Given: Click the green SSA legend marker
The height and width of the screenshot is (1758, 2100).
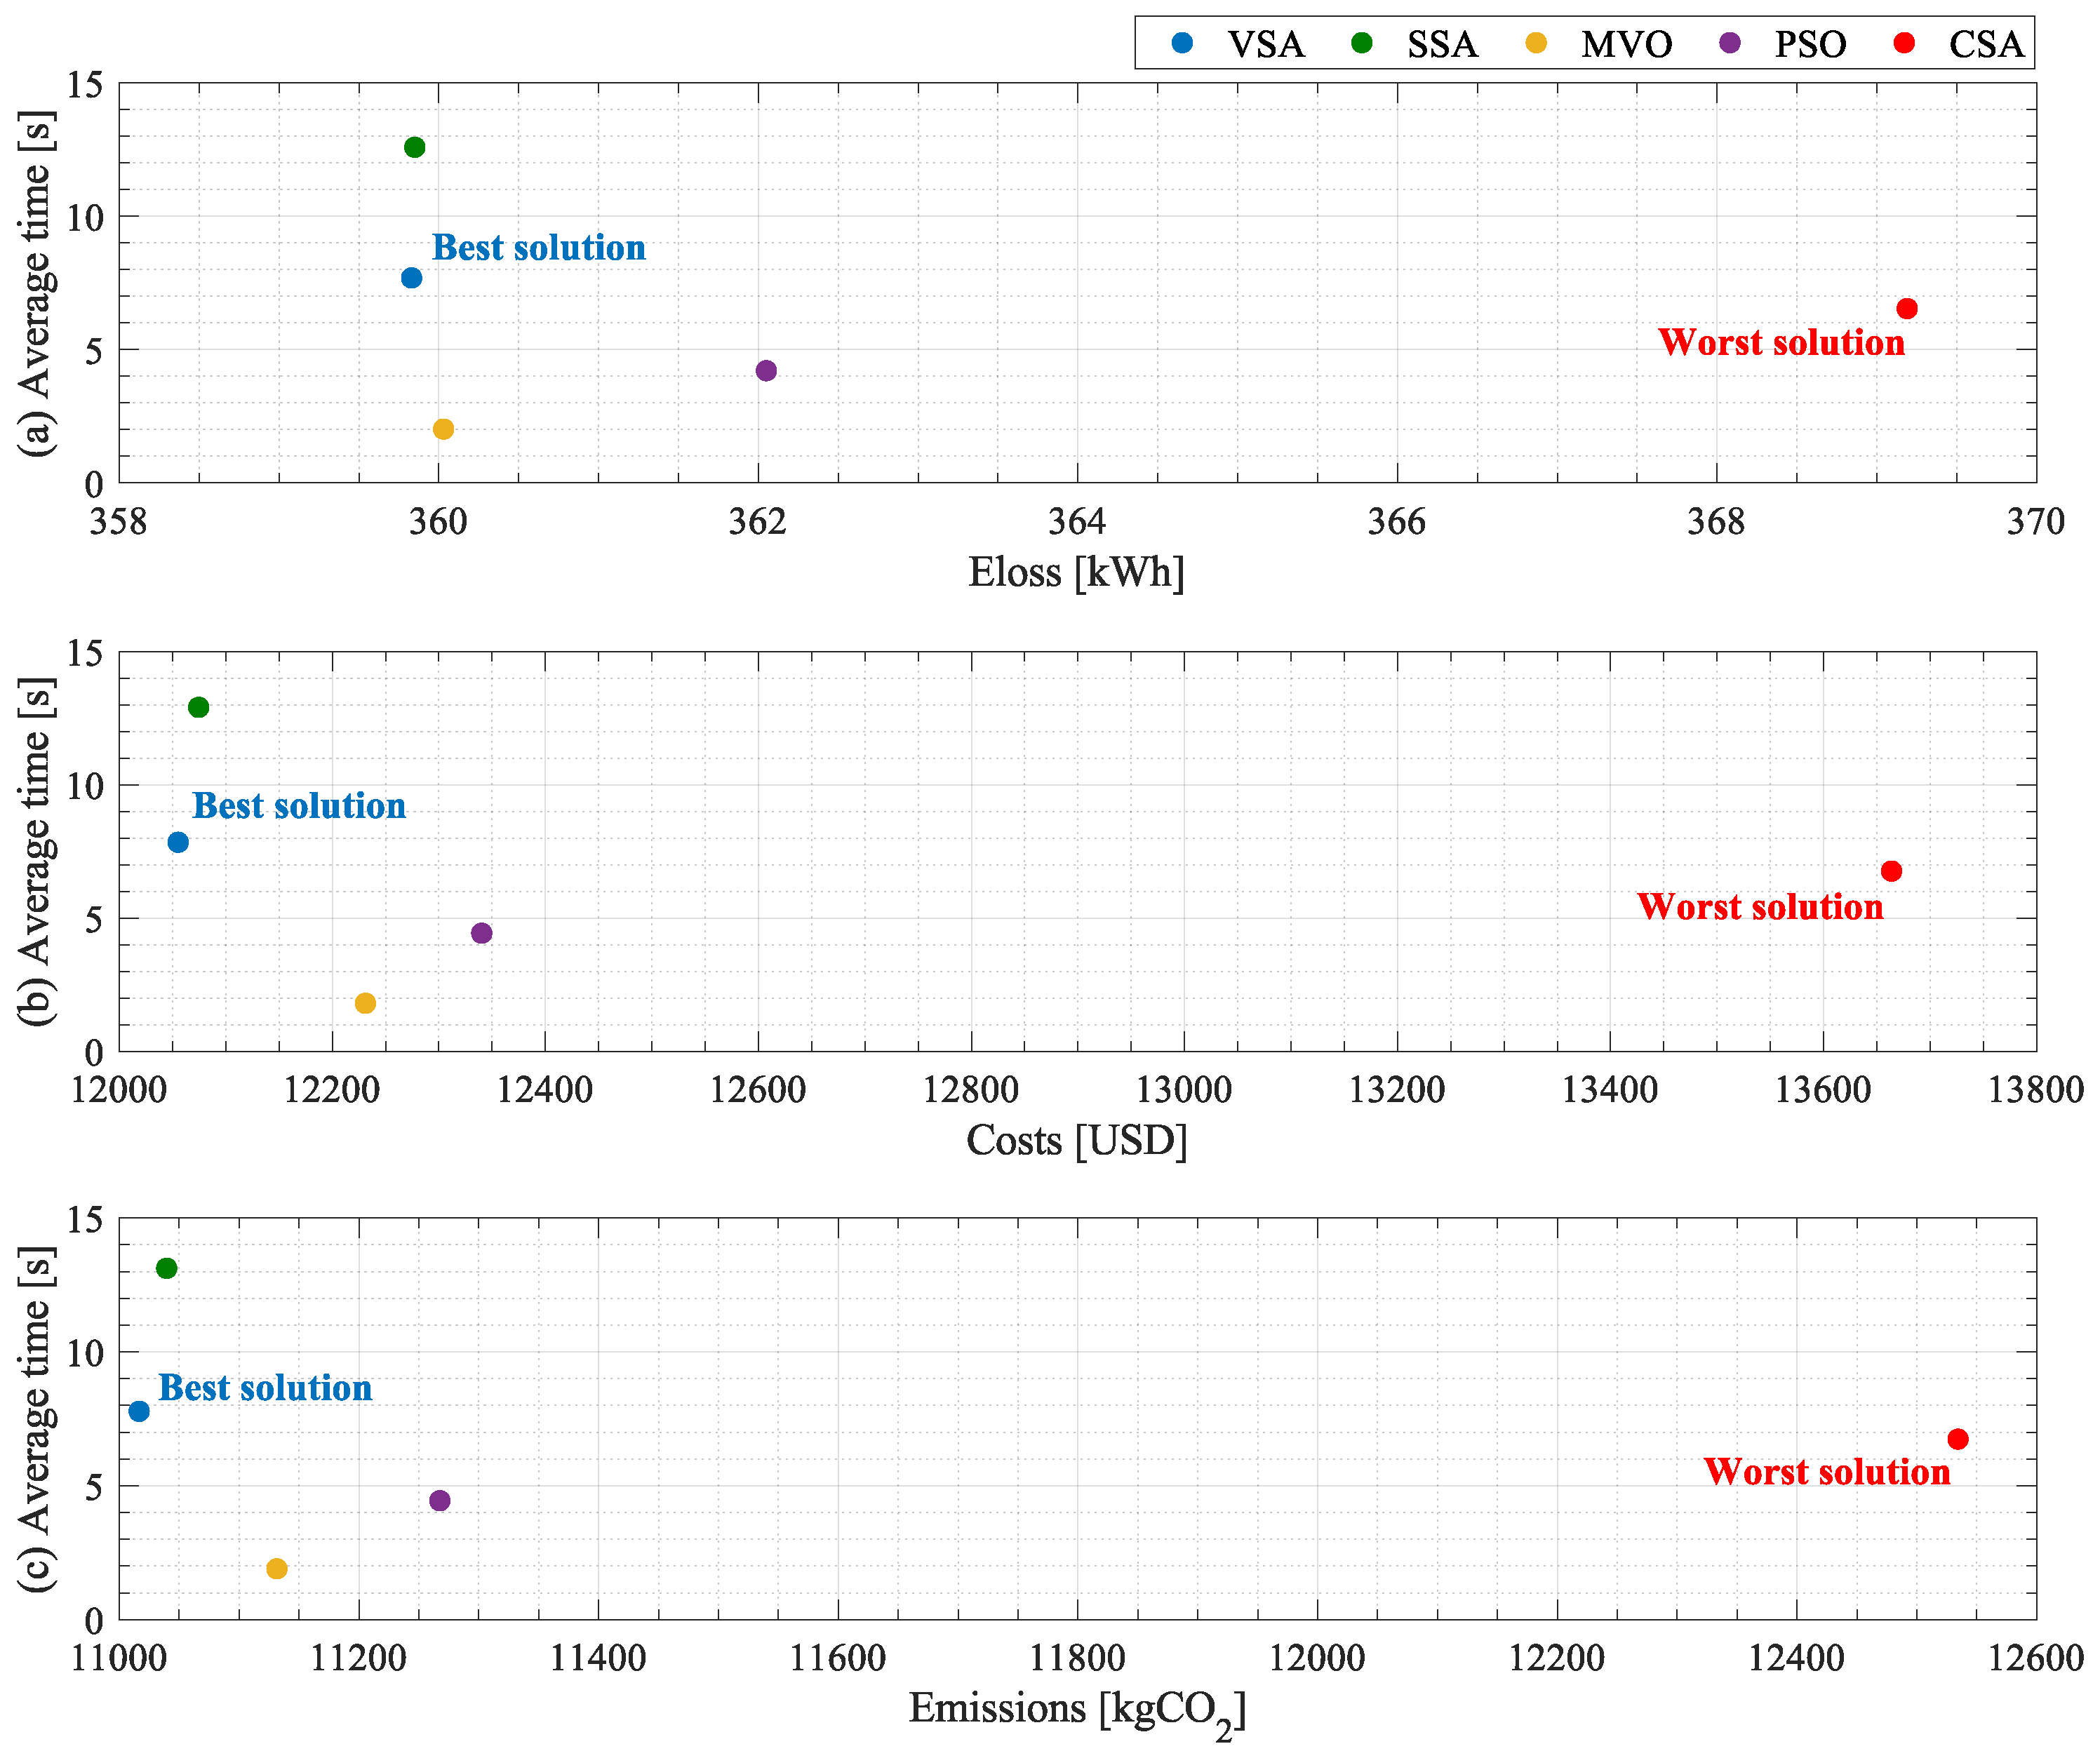Looking at the screenshot, I should (1362, 43).
